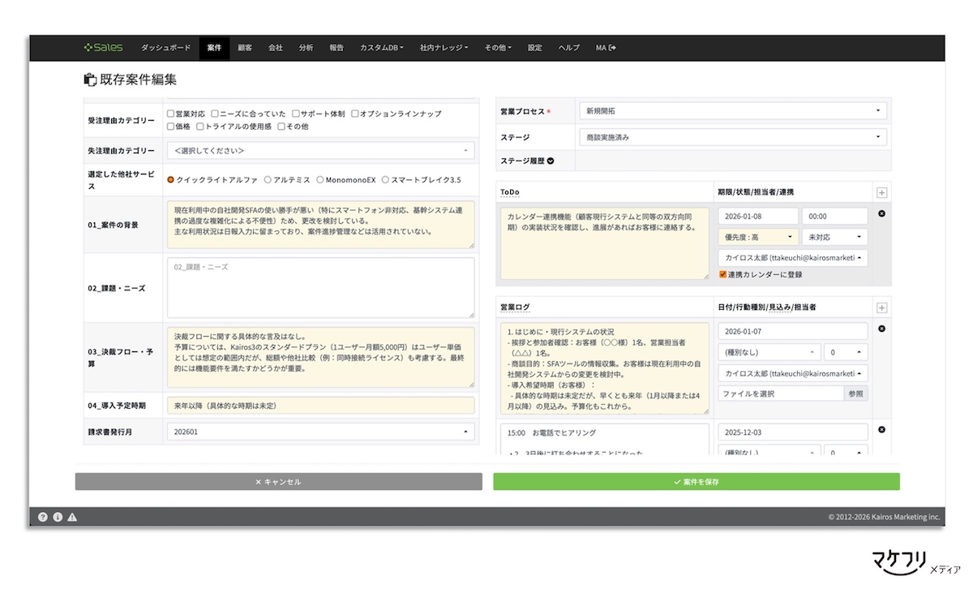Image resolution: width=973 pixels, height=589 pixels.
Task: Click the MA logout arrow icon
Action: click(x=612, y=48)
